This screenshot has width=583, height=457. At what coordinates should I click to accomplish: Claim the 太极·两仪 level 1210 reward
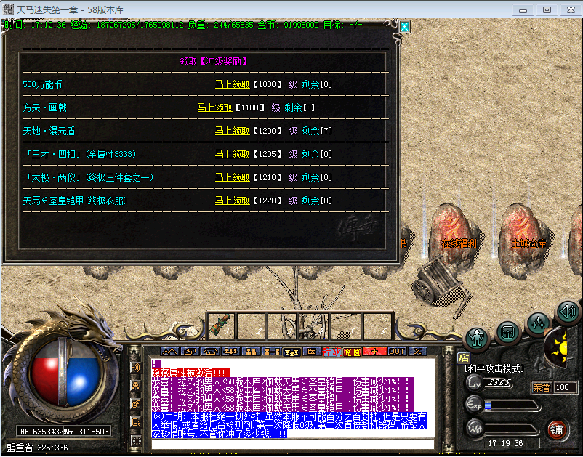(x=232, y=177)
